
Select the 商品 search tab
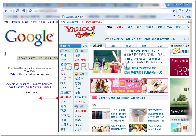pyautogui.click(x=178, y=27)
